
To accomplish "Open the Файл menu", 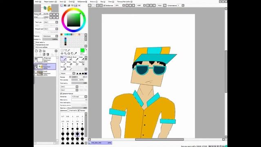I will click(x=38, y=2).
